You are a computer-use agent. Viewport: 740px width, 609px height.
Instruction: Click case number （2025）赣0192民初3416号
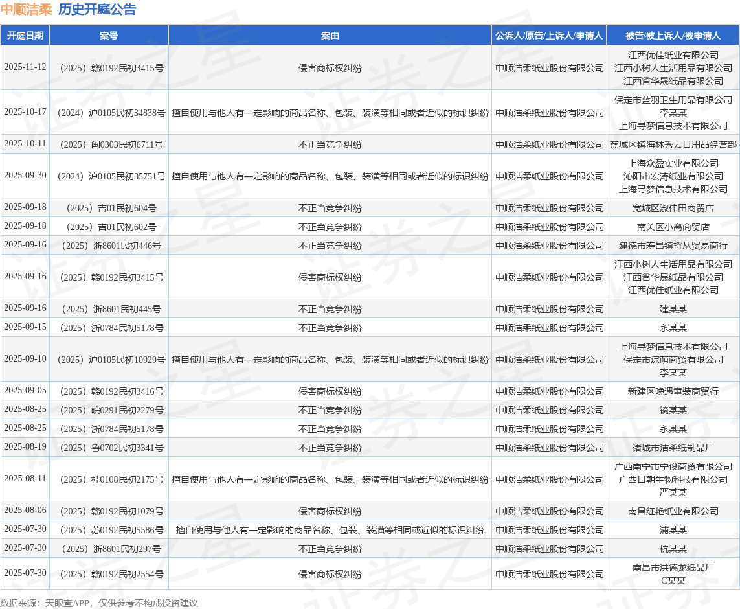click(x=109, y=391)
